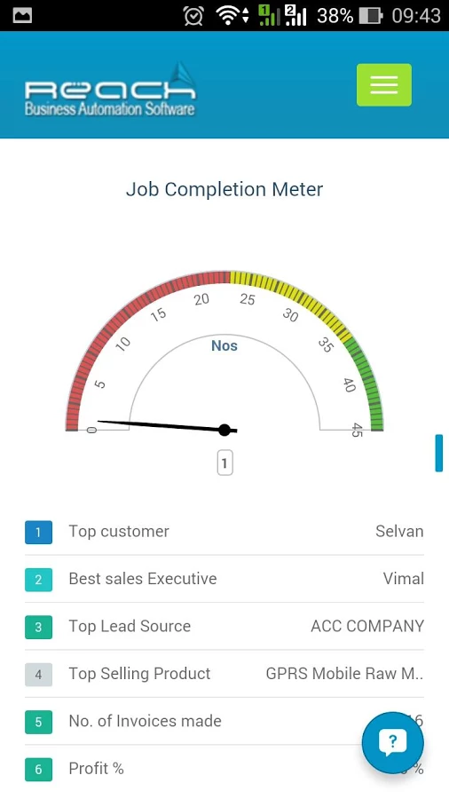The width and height of the screenshot is (449, 799).
Task: Select the Top customer row
Action: click(x=224, y=532)
